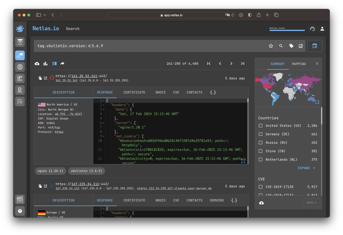Open the Host search tool in sidebar

click(20, 41)
